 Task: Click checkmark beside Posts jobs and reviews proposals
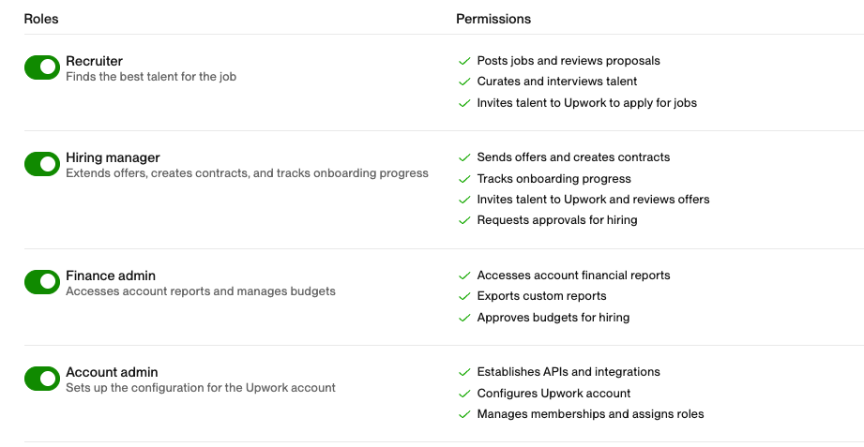[463, 61]
